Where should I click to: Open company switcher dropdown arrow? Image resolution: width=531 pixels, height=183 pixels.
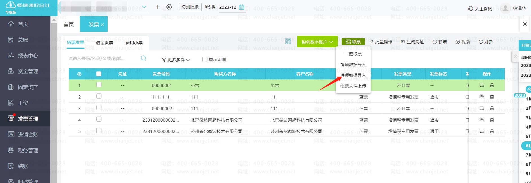(x=144, y=7)
